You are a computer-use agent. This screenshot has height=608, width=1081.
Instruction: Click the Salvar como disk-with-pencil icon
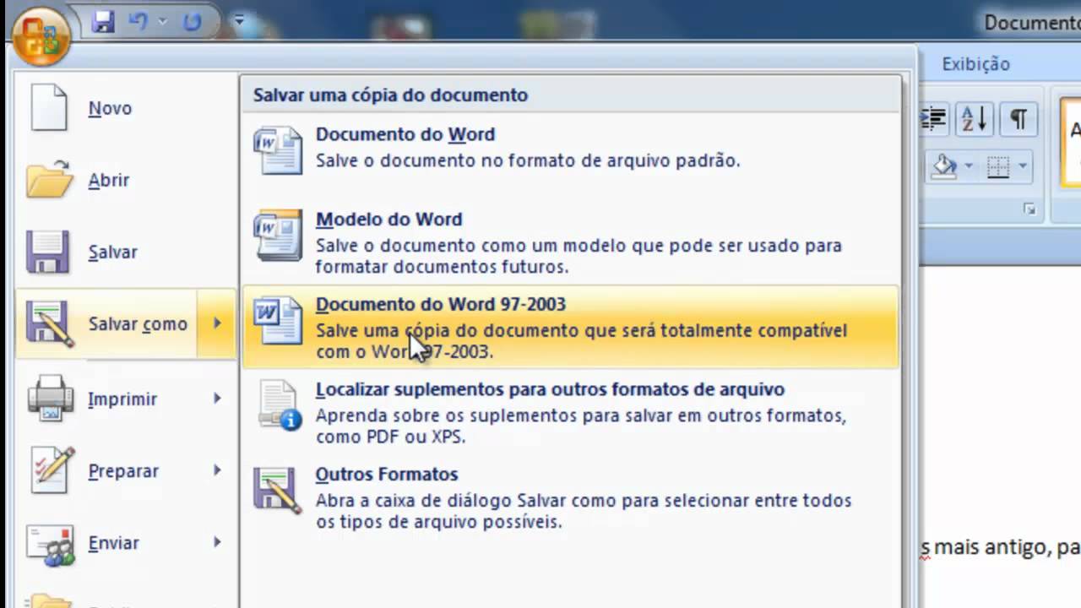click(x=50, y=323)
